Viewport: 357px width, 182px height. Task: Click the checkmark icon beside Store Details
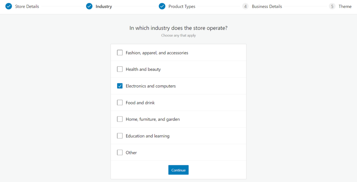pos(9,6)
